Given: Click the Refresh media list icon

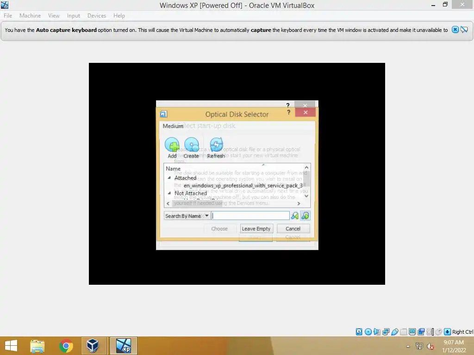Looking at the screenshot, I should click(216, 145).
